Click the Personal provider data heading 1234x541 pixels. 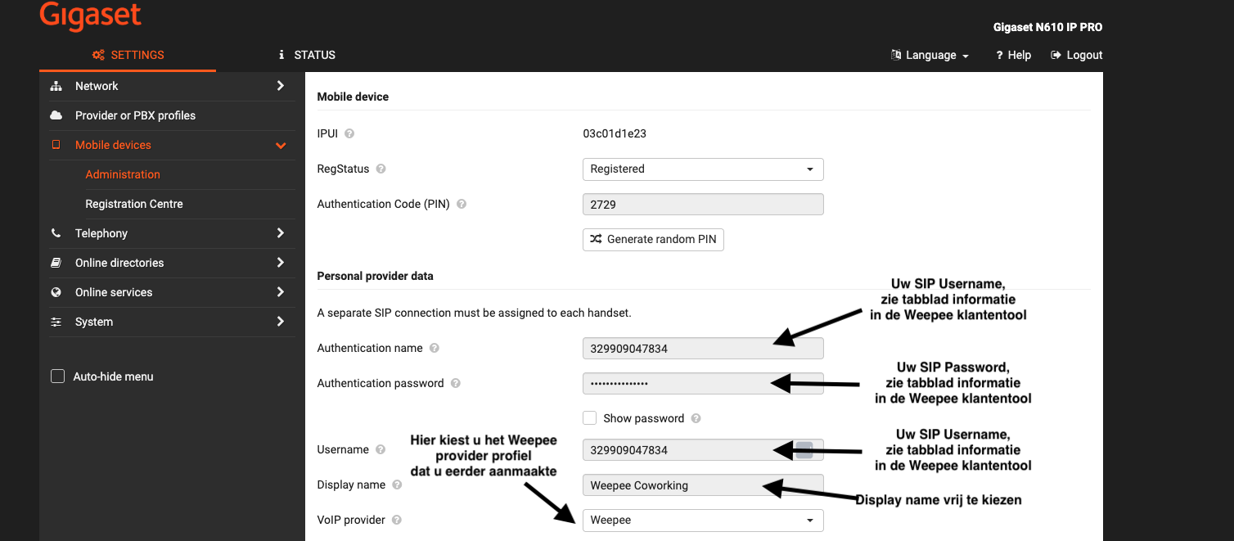click(375, 276)
